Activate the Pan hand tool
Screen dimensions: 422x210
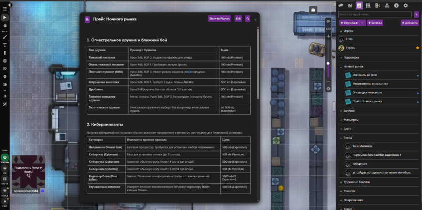click(x=4, y=25)
